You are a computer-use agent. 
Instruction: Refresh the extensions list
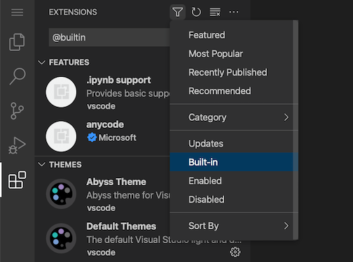196,12
